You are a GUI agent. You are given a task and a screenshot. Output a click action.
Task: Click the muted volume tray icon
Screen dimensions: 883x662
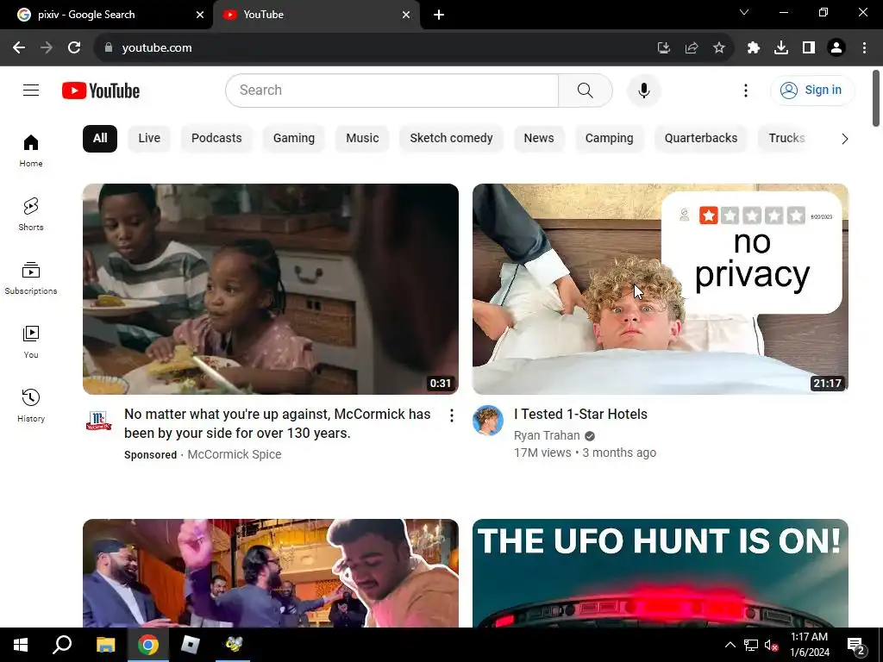pyautogui.click(x=771, y=645)
